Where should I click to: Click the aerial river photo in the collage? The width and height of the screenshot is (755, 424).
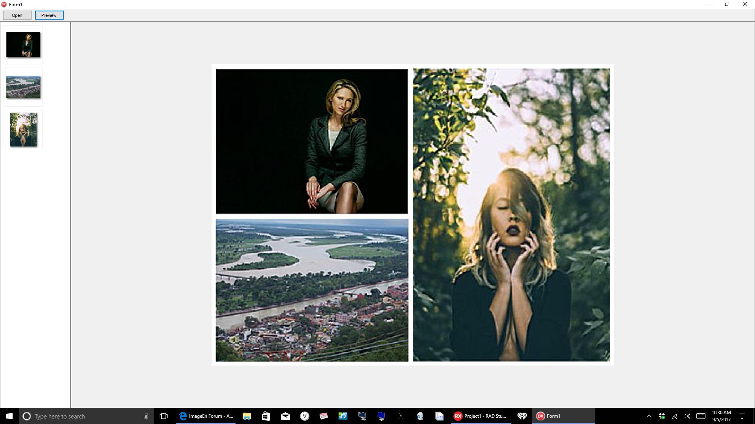[312, 290]
